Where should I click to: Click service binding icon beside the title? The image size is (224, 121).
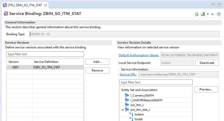[6, 13]
